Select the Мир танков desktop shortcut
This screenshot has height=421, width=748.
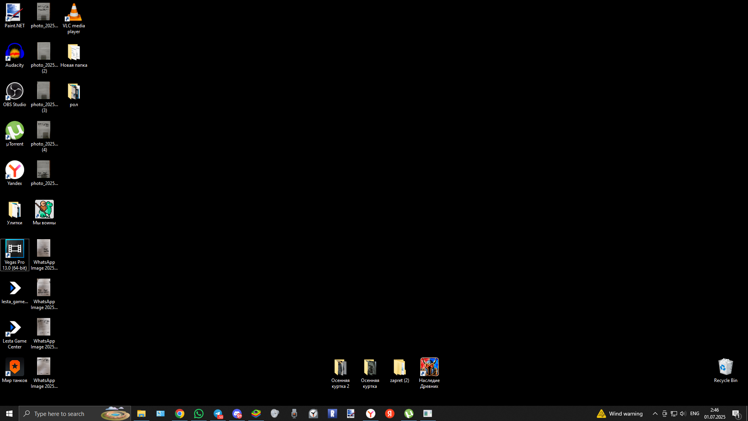[x=14, y=371]
